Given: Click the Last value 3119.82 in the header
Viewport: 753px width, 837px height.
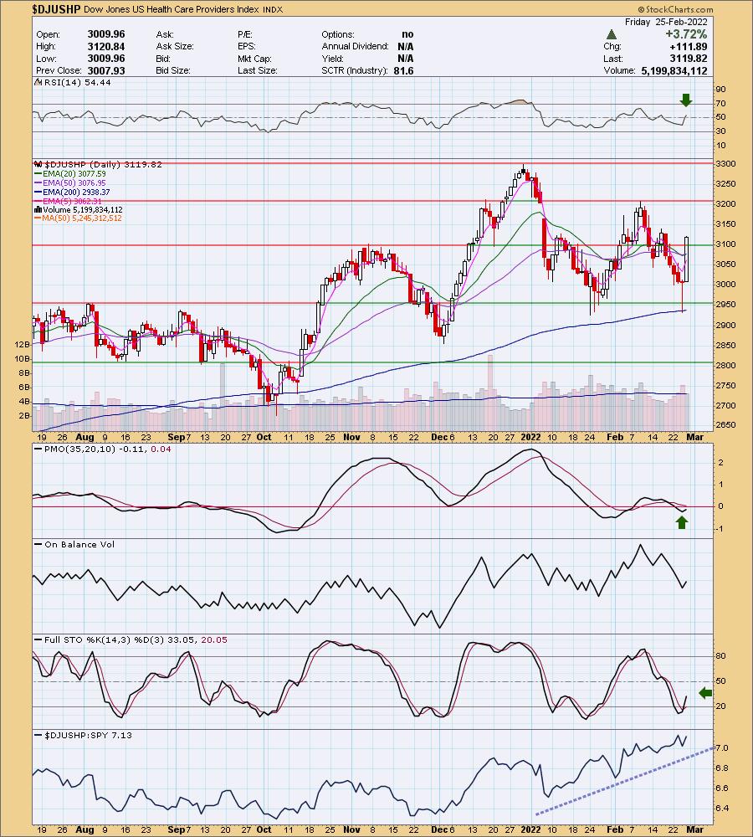Looking at the screenshot, I should coord(689,59).
